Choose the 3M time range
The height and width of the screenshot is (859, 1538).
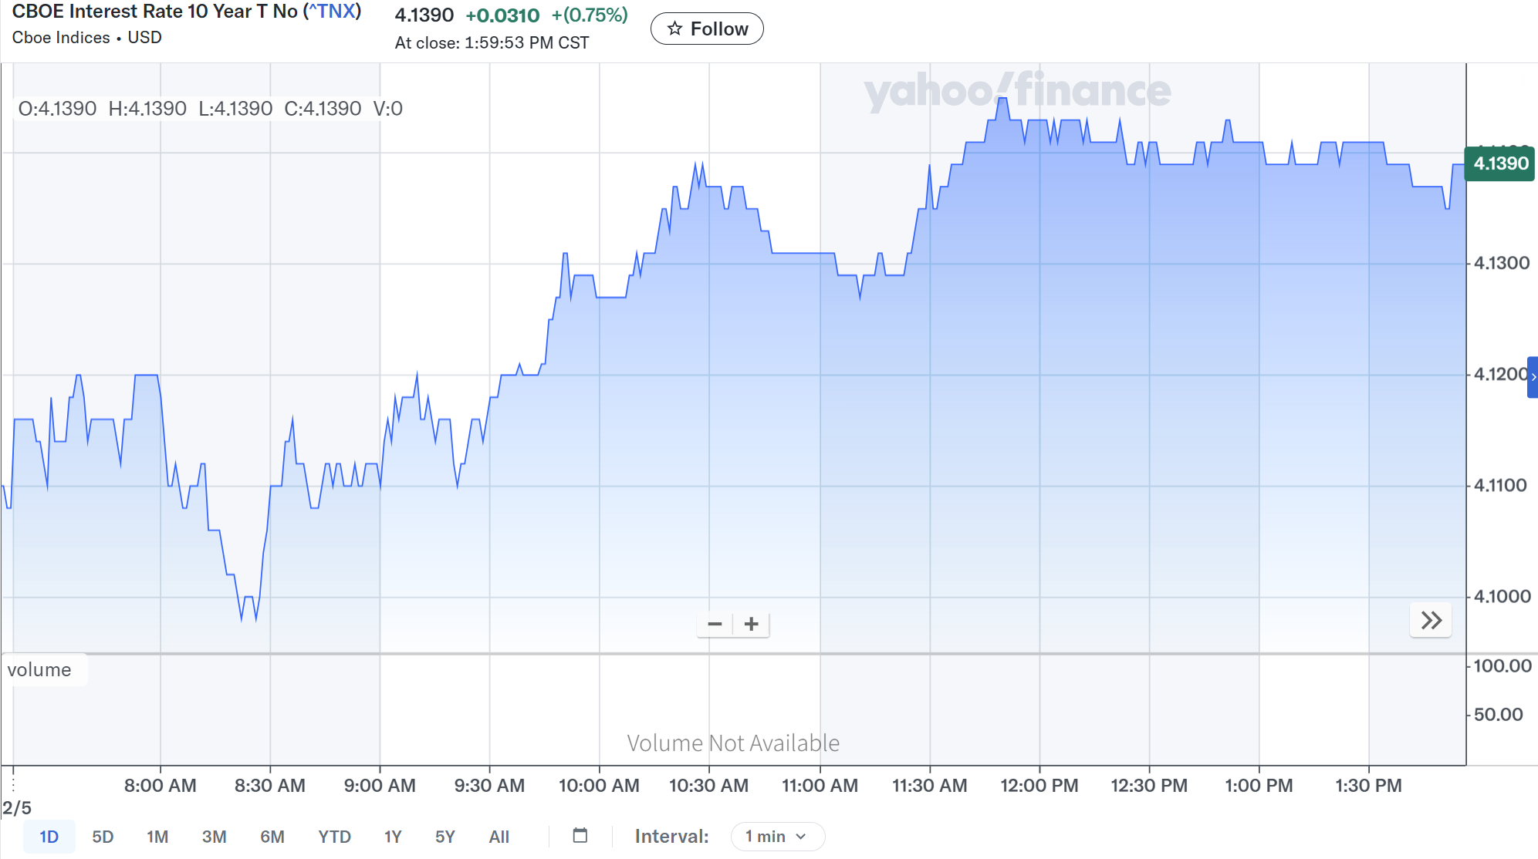214,837
